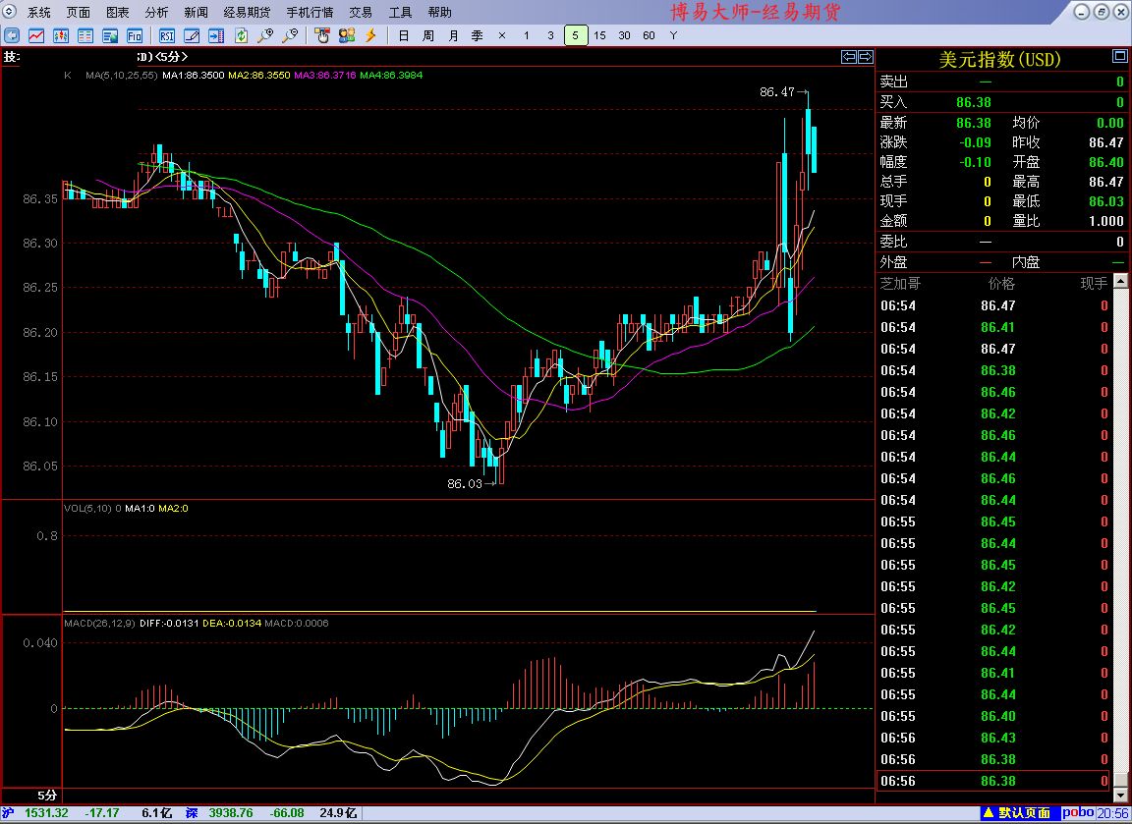Select monthly period 月
This screenshot has width=1132, height=824.
coord(453,35)
